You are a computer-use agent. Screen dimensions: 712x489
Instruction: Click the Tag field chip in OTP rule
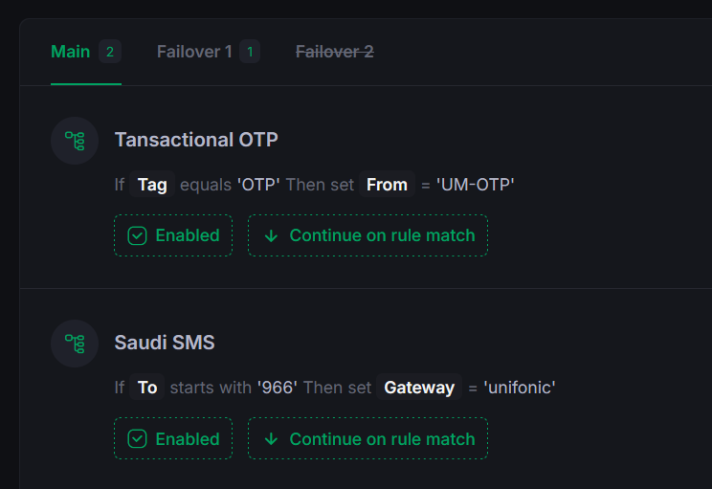click(x=152, y=185)
